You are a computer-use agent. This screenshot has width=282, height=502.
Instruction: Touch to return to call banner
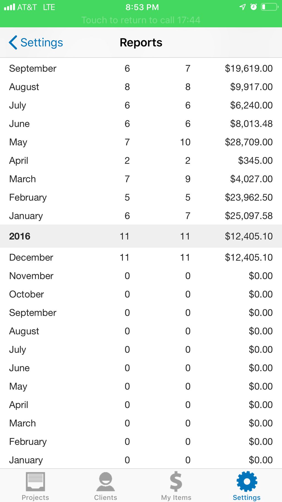click(x=141, y=20)
